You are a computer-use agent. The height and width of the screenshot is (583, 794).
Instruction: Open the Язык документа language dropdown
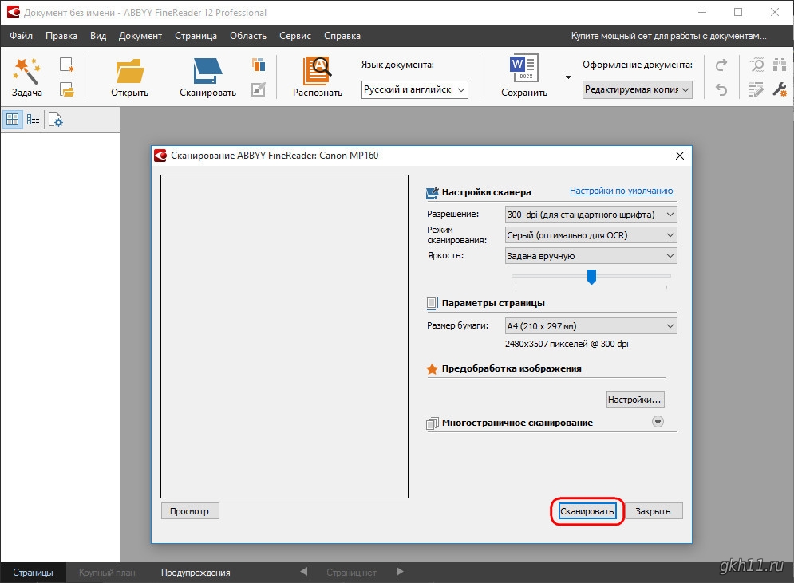414,90
